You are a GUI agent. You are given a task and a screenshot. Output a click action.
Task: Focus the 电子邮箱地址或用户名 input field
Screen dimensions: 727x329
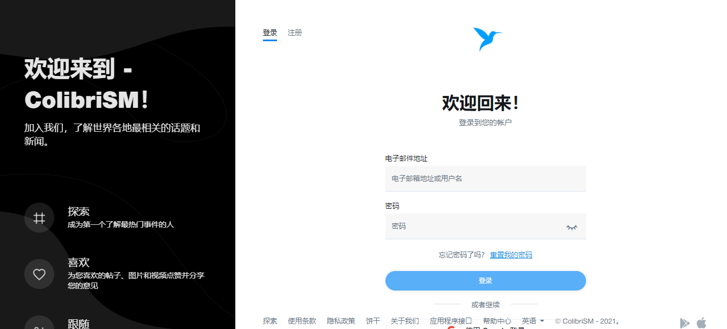point(486,178)
